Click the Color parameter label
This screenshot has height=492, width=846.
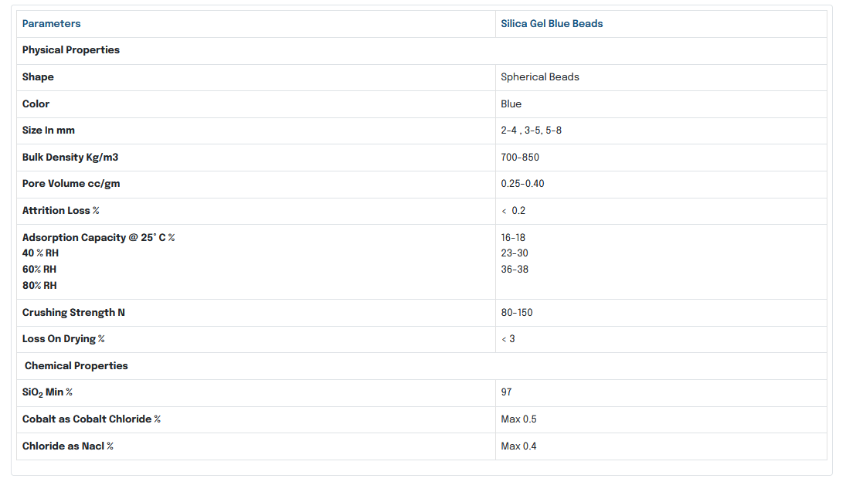coord(36,104)
